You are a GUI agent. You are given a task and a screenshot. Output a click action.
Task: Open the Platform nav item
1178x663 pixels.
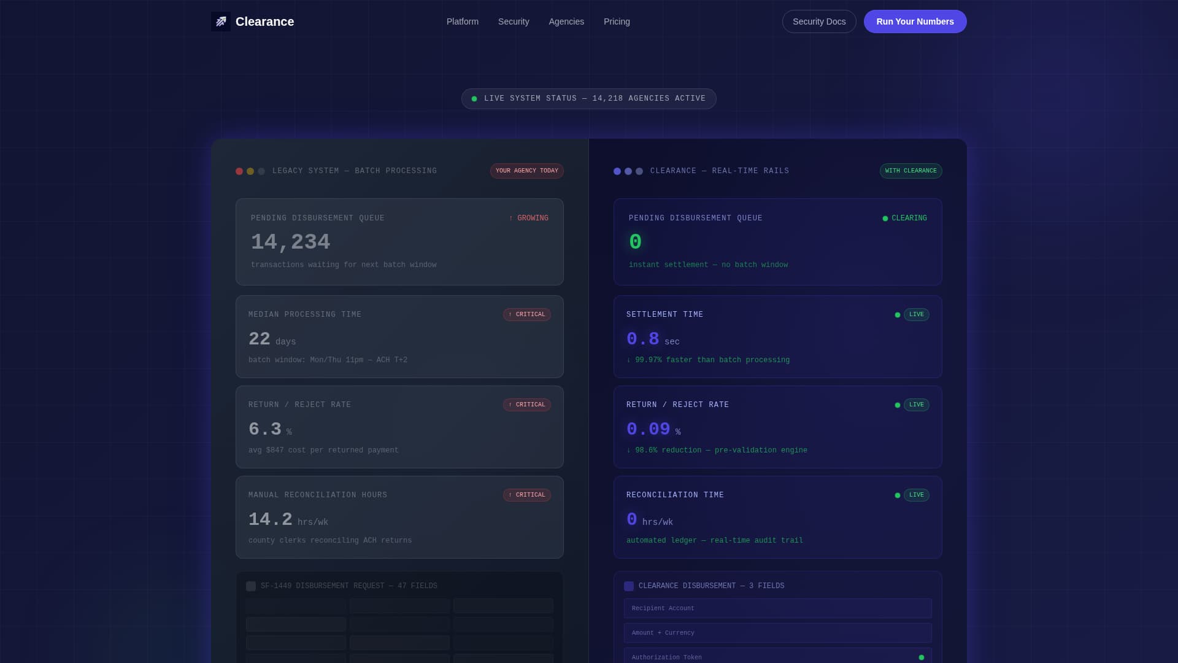click(462, 21)
